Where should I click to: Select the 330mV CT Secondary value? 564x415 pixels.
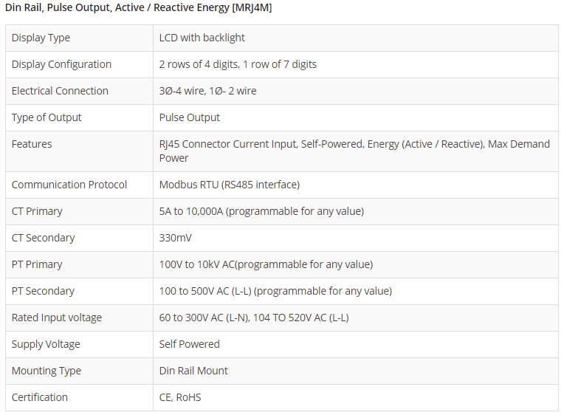tap(178, 238)
